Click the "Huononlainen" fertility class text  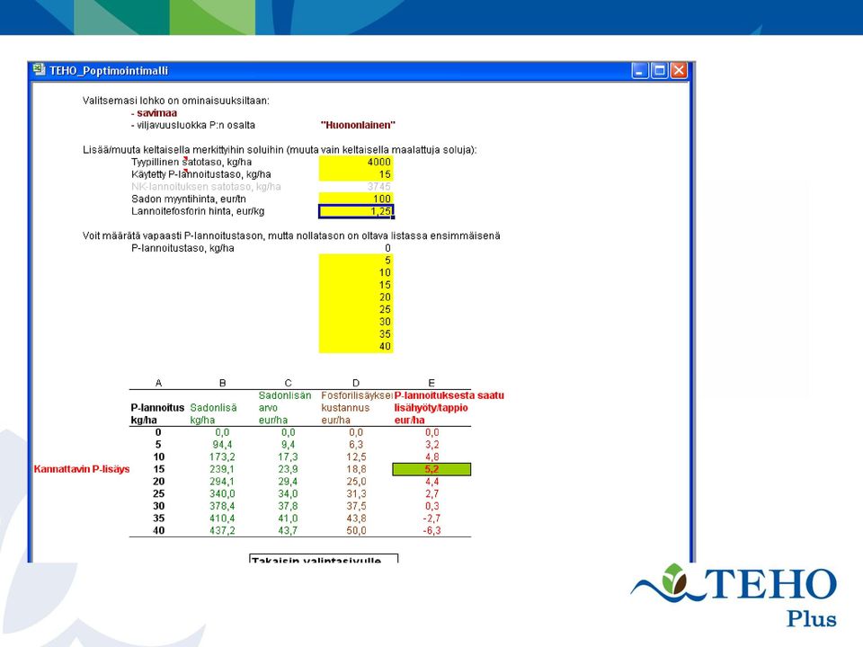[358, 125]
